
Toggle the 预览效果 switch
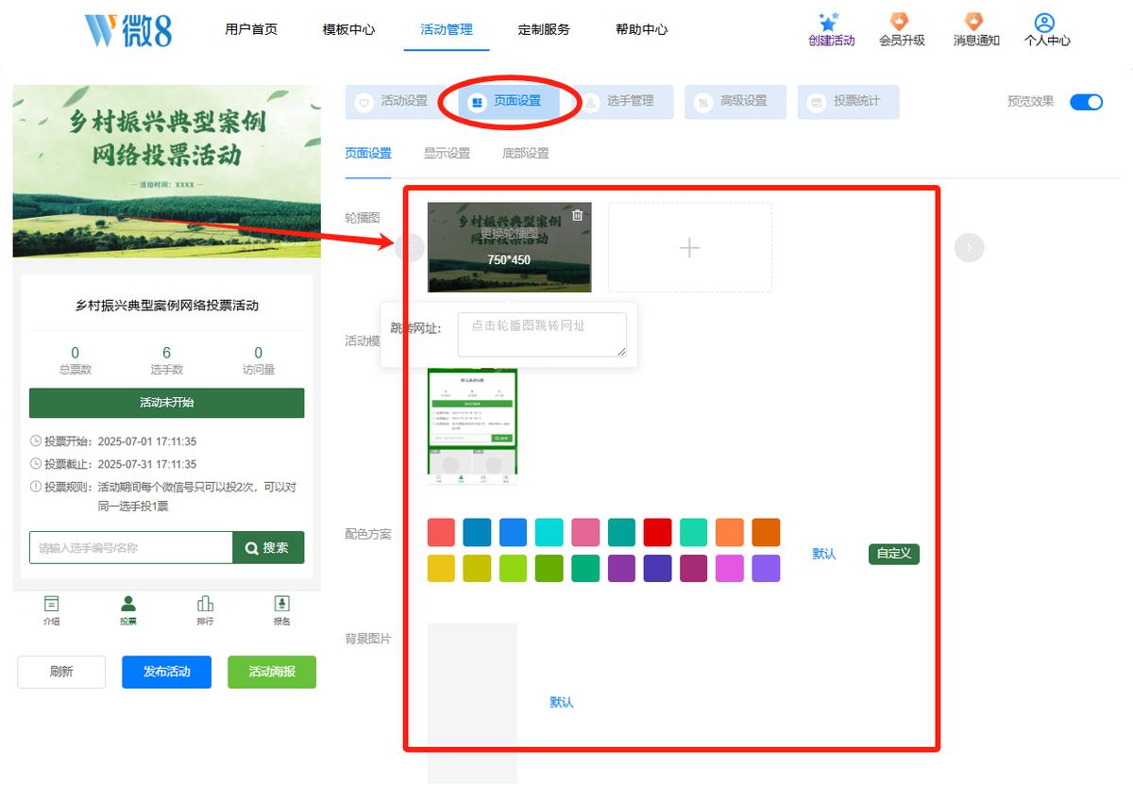1086,102
